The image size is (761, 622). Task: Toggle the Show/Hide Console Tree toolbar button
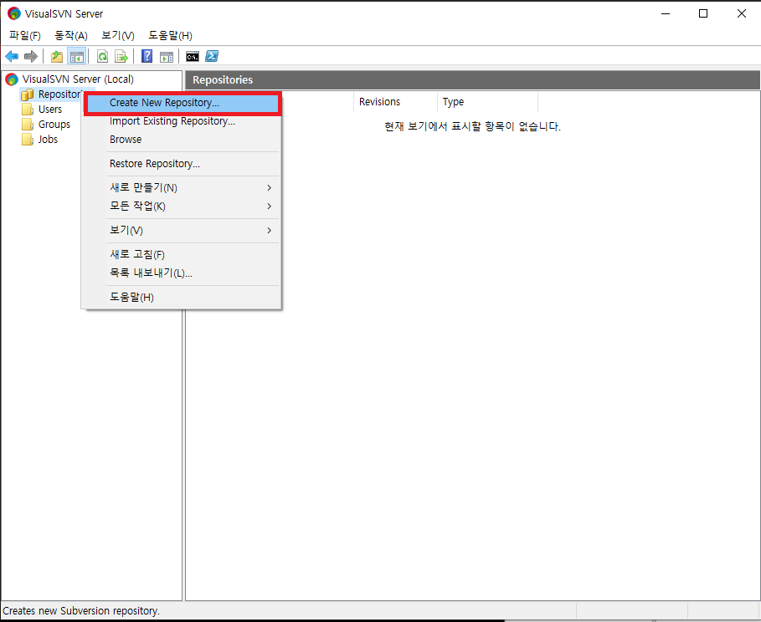pyautogui.click(x=77, y=56)
